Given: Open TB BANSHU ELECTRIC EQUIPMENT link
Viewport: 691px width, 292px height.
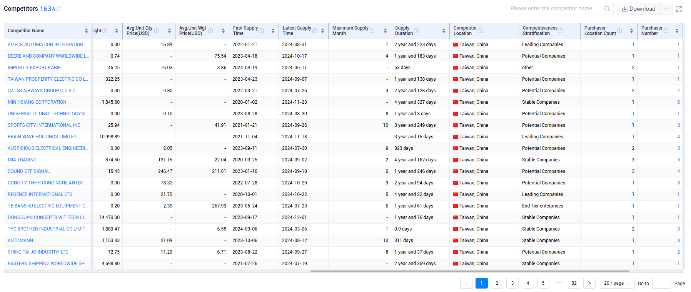Looking at the screenshot, I should pos(48,206).
